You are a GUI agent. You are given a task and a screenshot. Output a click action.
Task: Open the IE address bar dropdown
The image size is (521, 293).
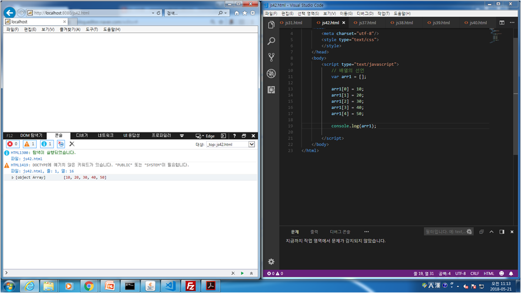(x=153, y=13)
